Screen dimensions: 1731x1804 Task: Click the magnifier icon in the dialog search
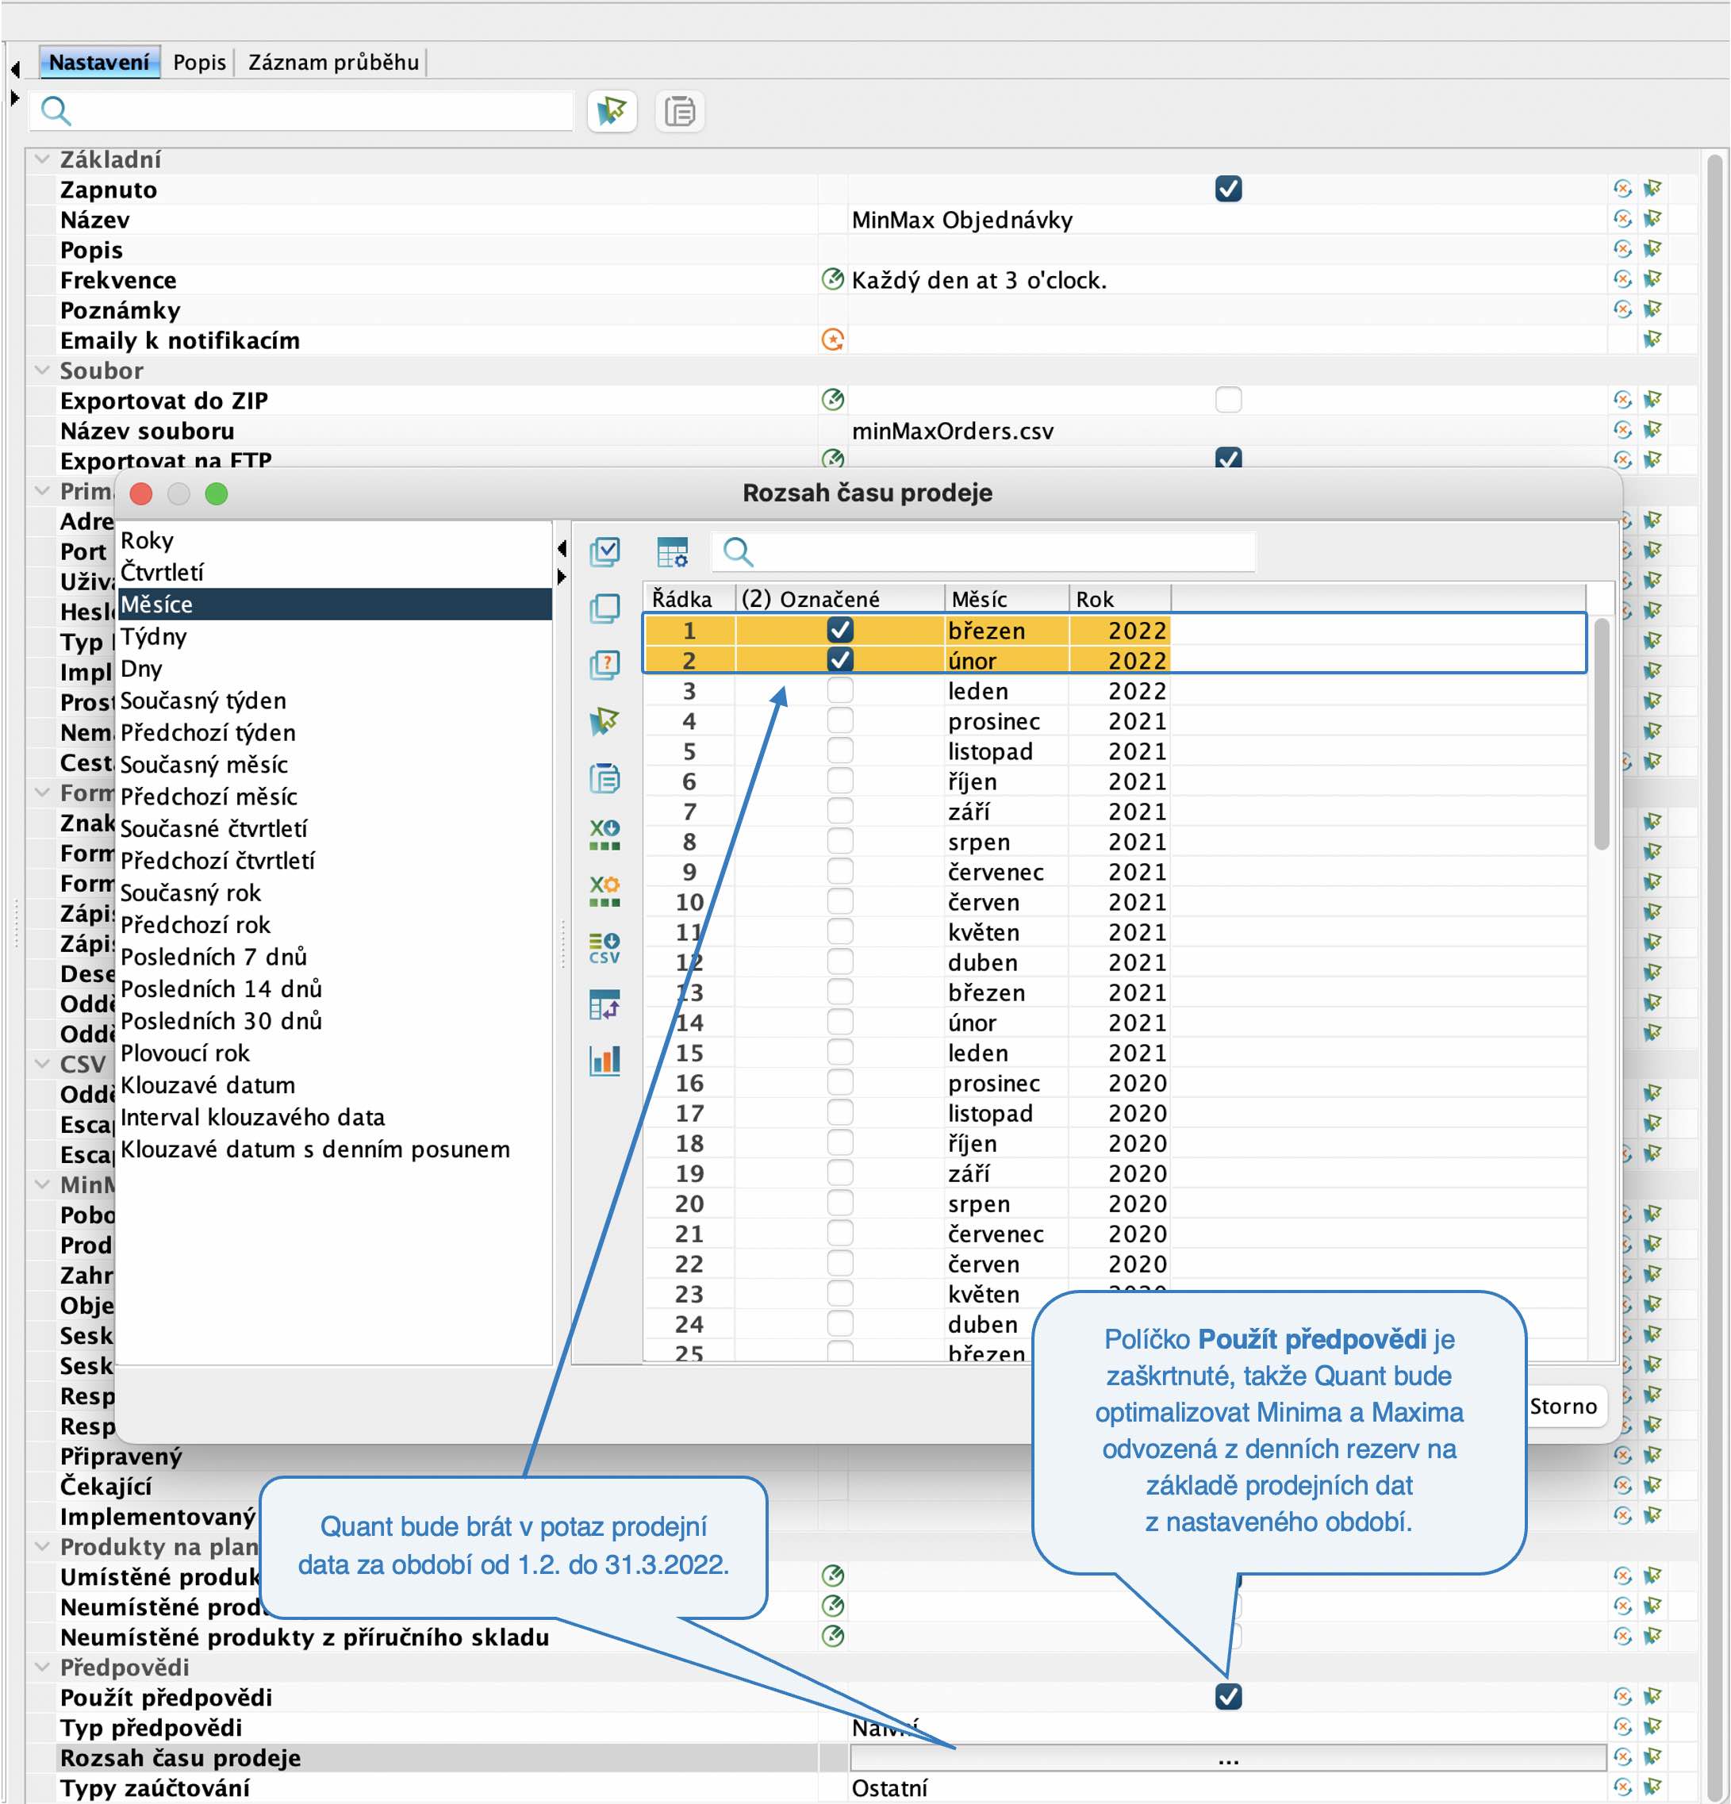coord(738,552)
